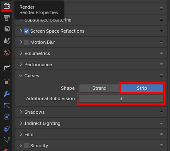Viewport: 170px width, 151px height.
Task: Enable the Simplify checkbox
Action: click(27, 146)
